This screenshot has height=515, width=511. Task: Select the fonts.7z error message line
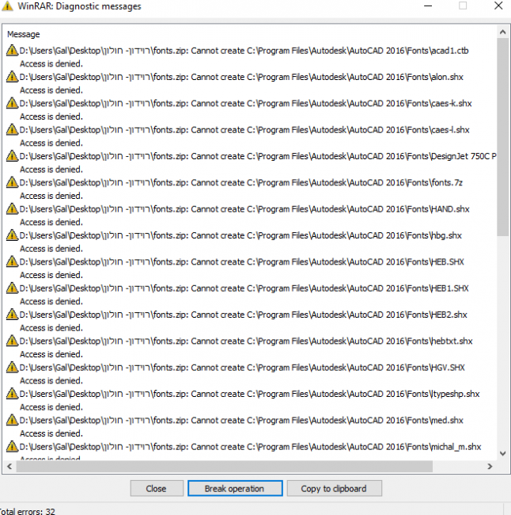241,182
